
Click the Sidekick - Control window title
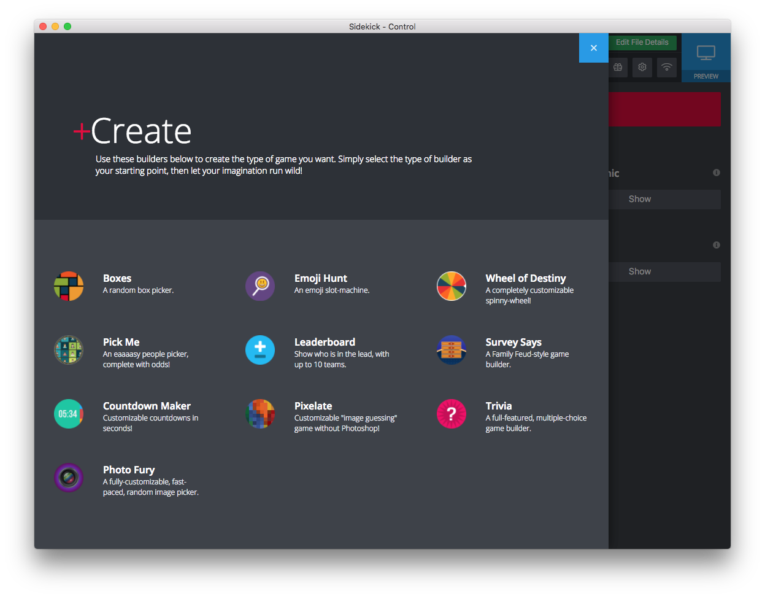[x=382, y=26]
